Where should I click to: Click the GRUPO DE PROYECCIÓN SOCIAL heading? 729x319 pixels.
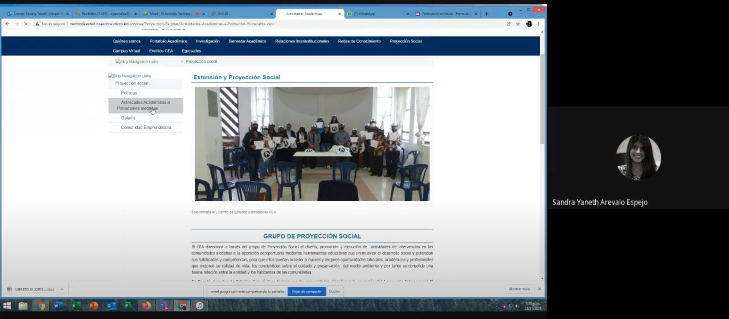pyautogui.click(x=312, y=236)
